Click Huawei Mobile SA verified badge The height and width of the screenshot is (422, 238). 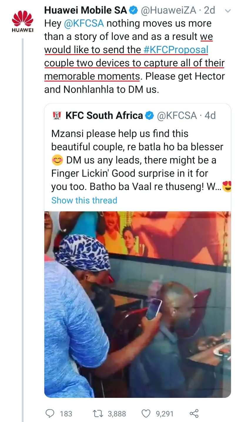(134, 10)
